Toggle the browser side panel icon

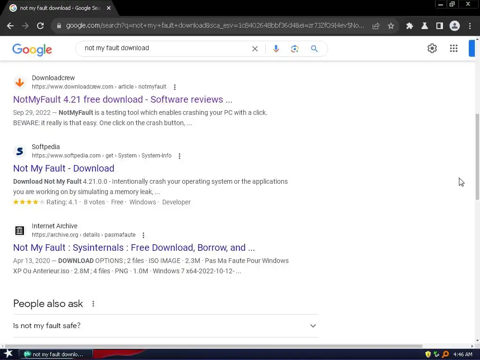(x=439, y=26)
